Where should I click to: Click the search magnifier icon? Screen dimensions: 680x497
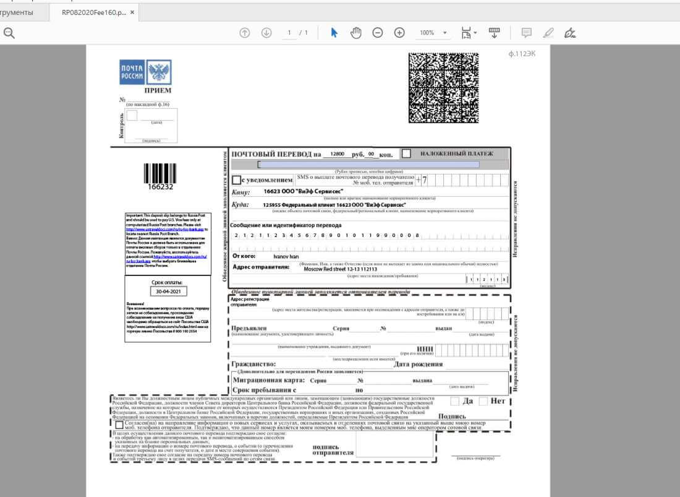tap(9, 33)
